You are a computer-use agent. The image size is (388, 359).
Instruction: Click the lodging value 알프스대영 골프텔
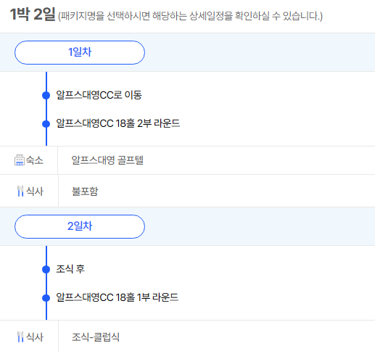pyautogui.click(x=107, y=160)
